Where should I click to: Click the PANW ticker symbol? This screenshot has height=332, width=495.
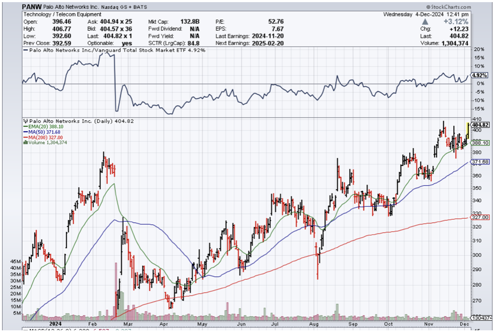(x=32, y=7)
